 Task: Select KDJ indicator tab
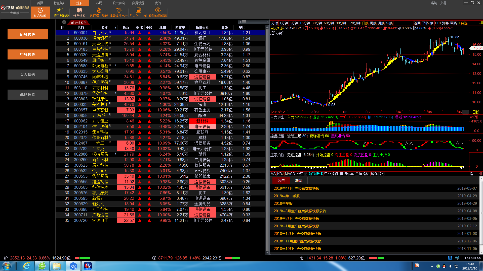pos(280,174)
